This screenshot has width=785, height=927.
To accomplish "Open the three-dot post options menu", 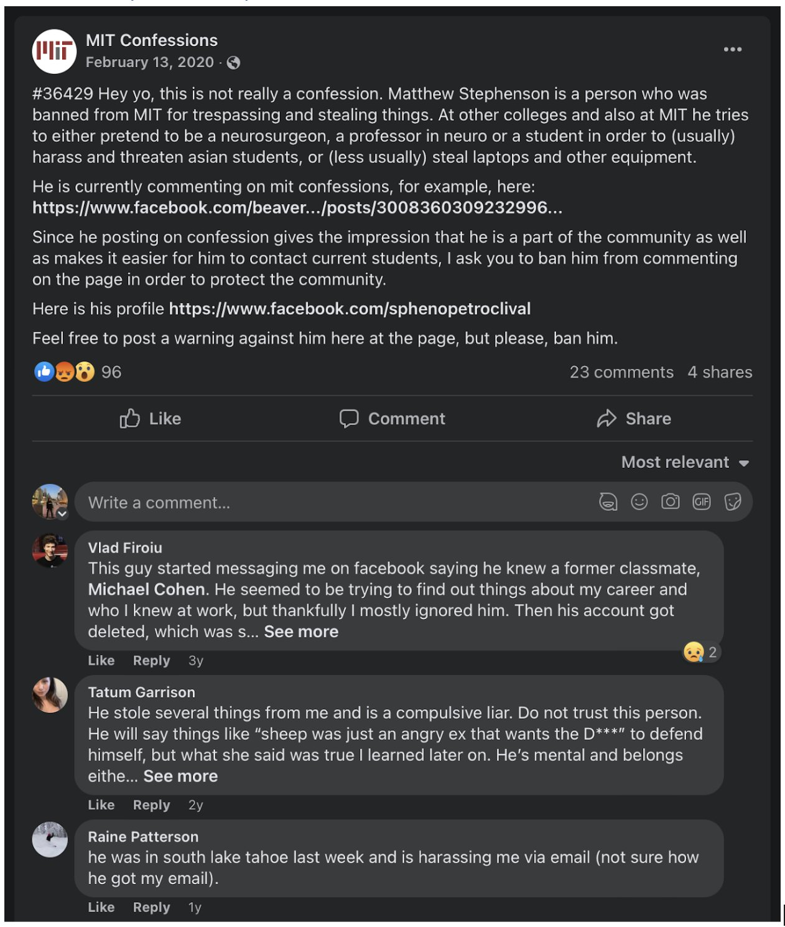I will [x=732, y=49].
